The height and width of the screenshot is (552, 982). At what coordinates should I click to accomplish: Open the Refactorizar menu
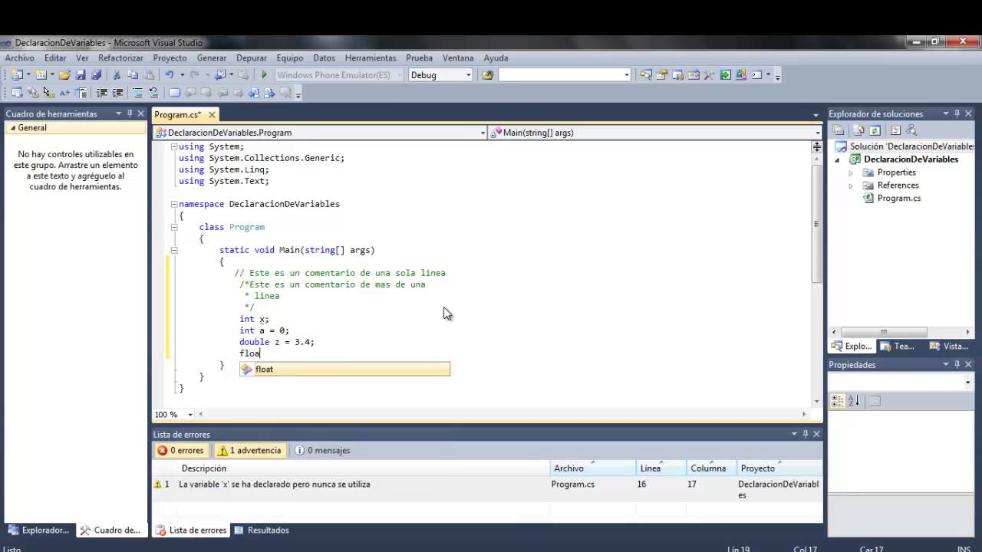coord(120,58)
